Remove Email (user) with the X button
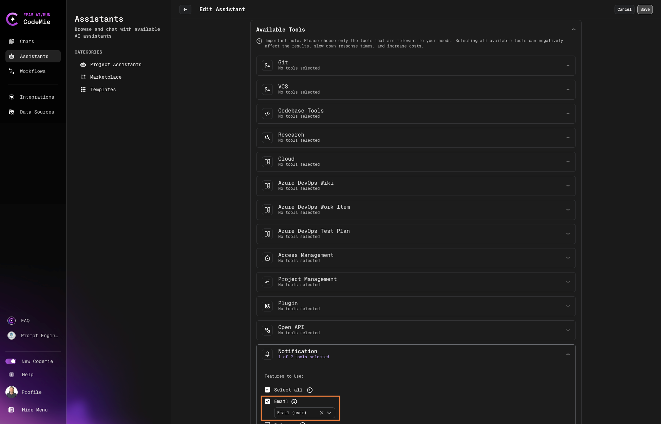 coord(321,413)
